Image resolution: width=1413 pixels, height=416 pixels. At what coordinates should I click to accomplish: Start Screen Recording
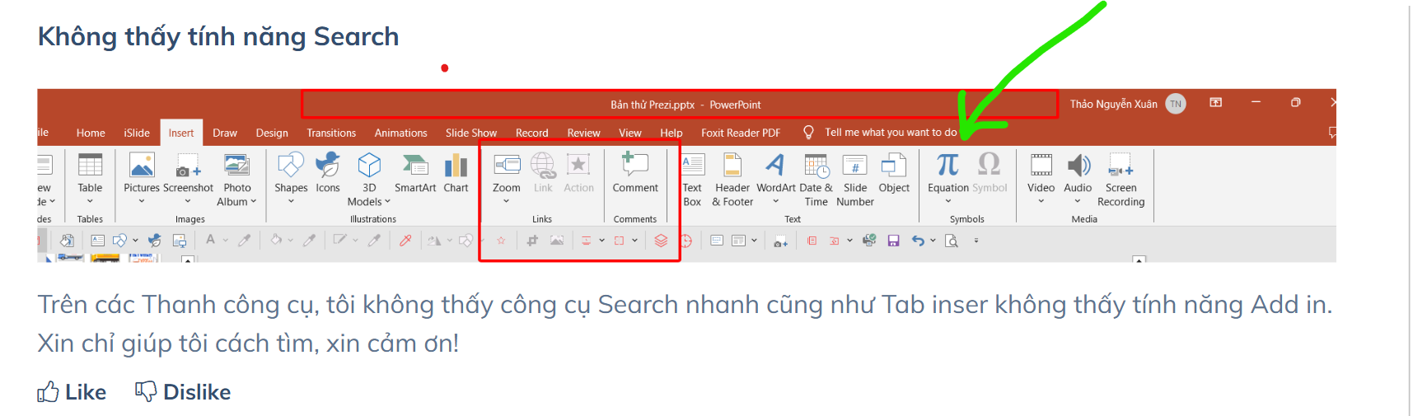[1121, 179]
